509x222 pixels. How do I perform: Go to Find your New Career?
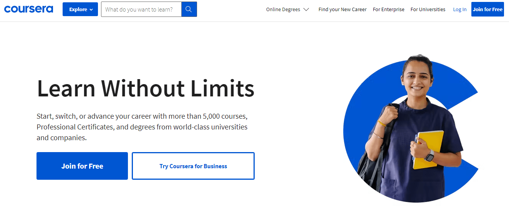tap(342, 10)
